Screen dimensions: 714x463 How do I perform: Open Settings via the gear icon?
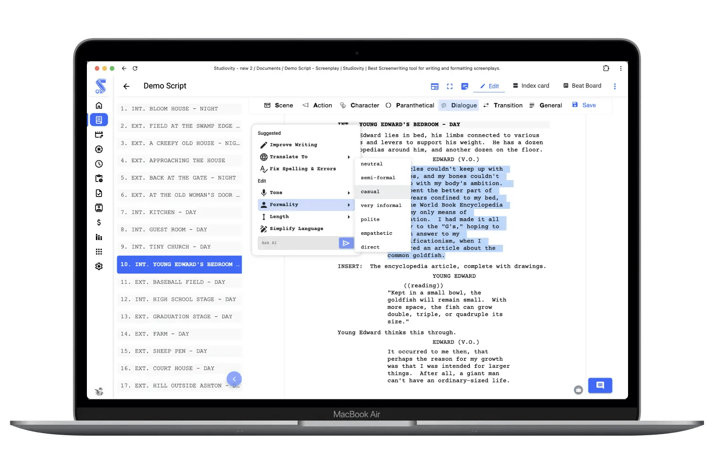pyautogui.click(x=99, y=266)
